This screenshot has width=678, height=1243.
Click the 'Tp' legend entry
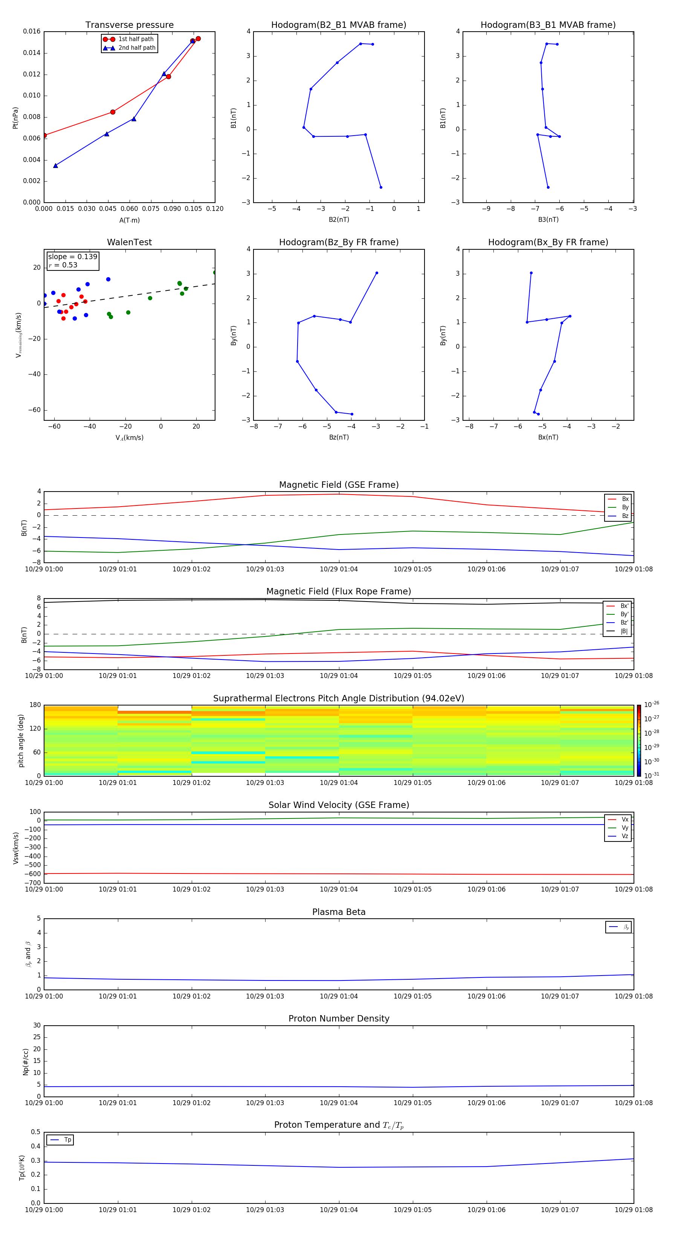[x=60, y=1140]
